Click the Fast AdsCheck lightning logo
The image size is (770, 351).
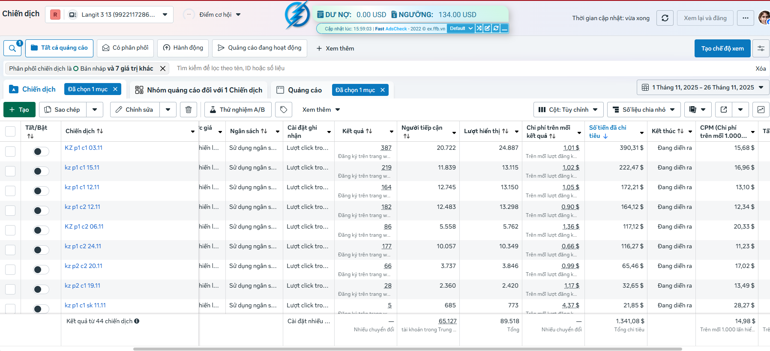click(x=297, y=15)
